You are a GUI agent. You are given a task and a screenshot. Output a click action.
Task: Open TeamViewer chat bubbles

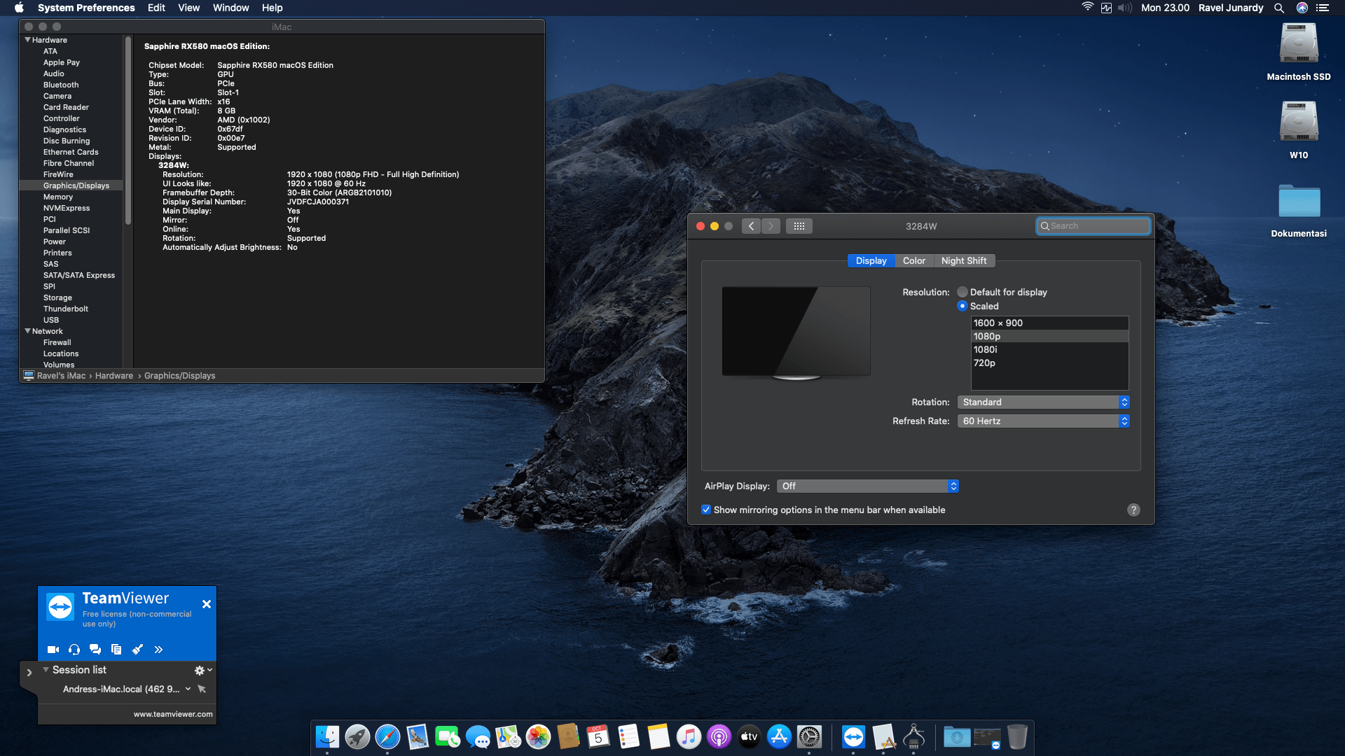(95, 650)
